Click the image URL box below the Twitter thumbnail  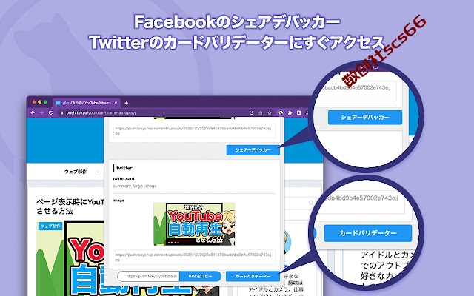coord(194,257)
